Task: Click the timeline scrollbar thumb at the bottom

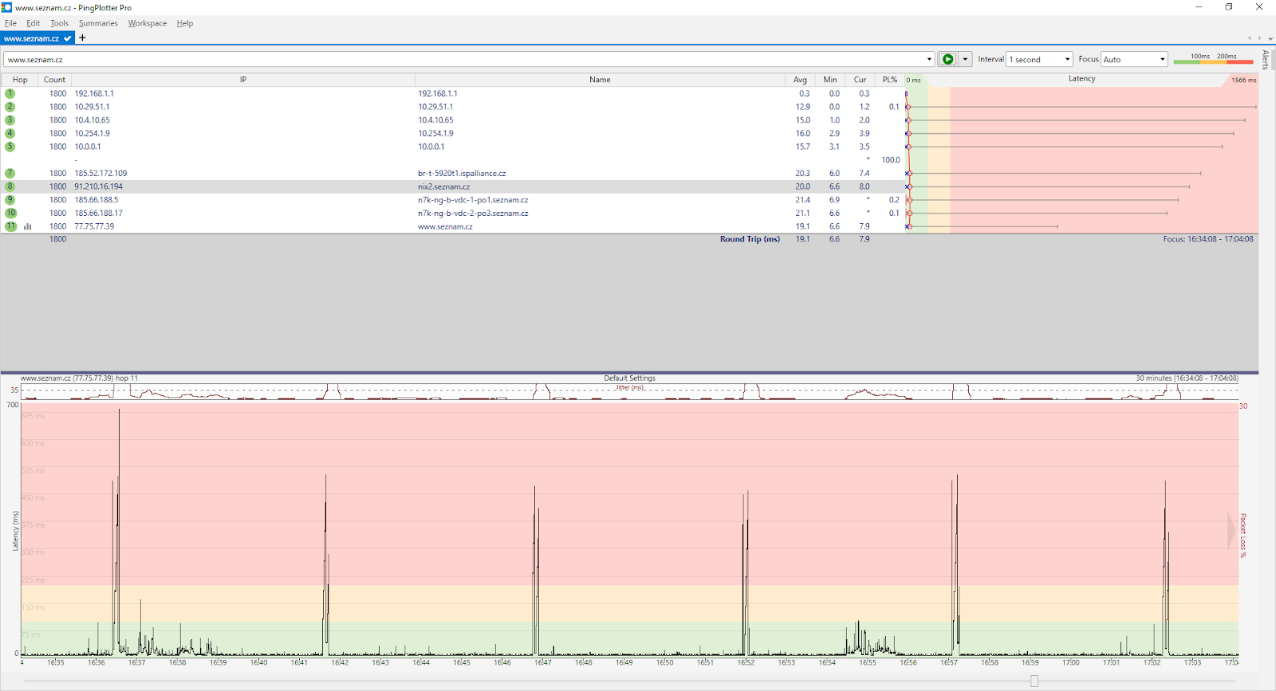Action: [1034, 681]
